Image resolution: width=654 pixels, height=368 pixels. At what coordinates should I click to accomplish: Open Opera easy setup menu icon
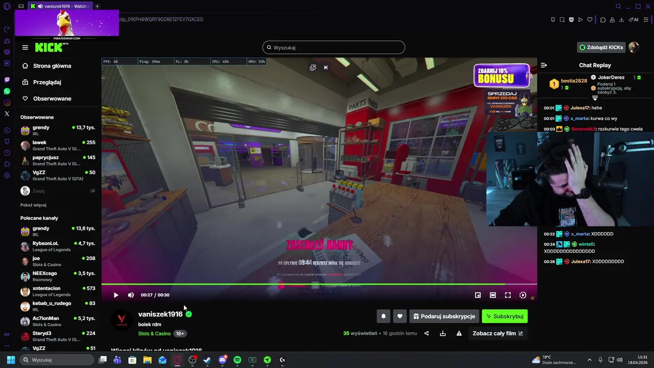click(646, 19)
